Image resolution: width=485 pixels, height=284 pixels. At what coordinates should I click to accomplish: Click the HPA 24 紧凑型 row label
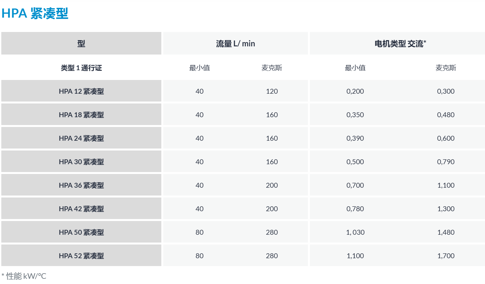point(81,138)
